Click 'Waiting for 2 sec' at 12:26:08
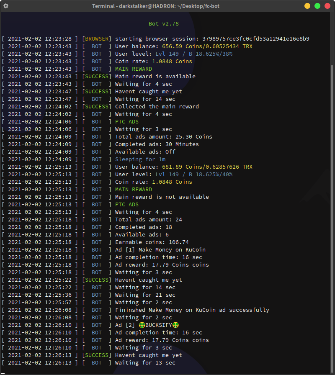Viewport: 335px width, 375px height. (144, 318)
